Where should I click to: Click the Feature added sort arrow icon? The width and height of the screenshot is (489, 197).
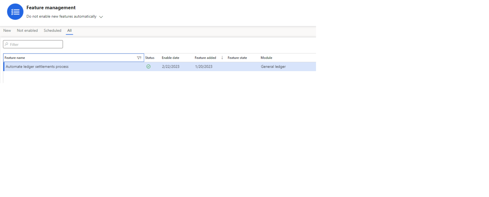[x=222, y=58]
